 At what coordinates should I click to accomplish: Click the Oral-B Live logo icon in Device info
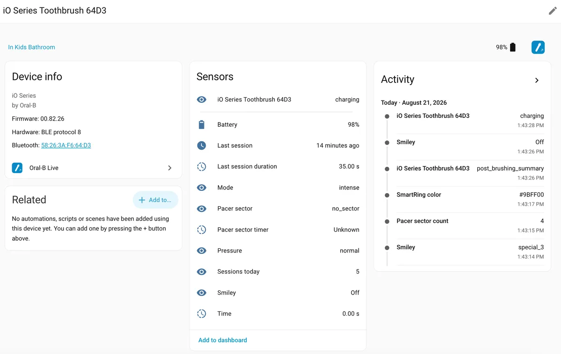[x=17, y=168]
